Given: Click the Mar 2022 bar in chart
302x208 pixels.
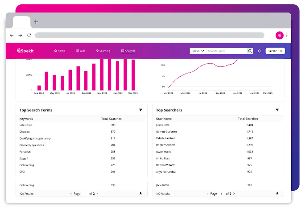Looking at the screenshot, I should pos(39,88).
